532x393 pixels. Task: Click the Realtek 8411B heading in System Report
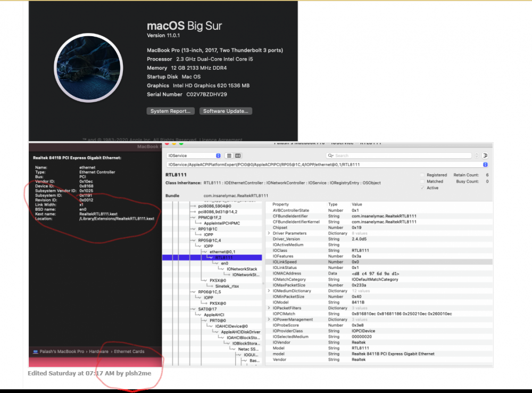click(77, 158)
